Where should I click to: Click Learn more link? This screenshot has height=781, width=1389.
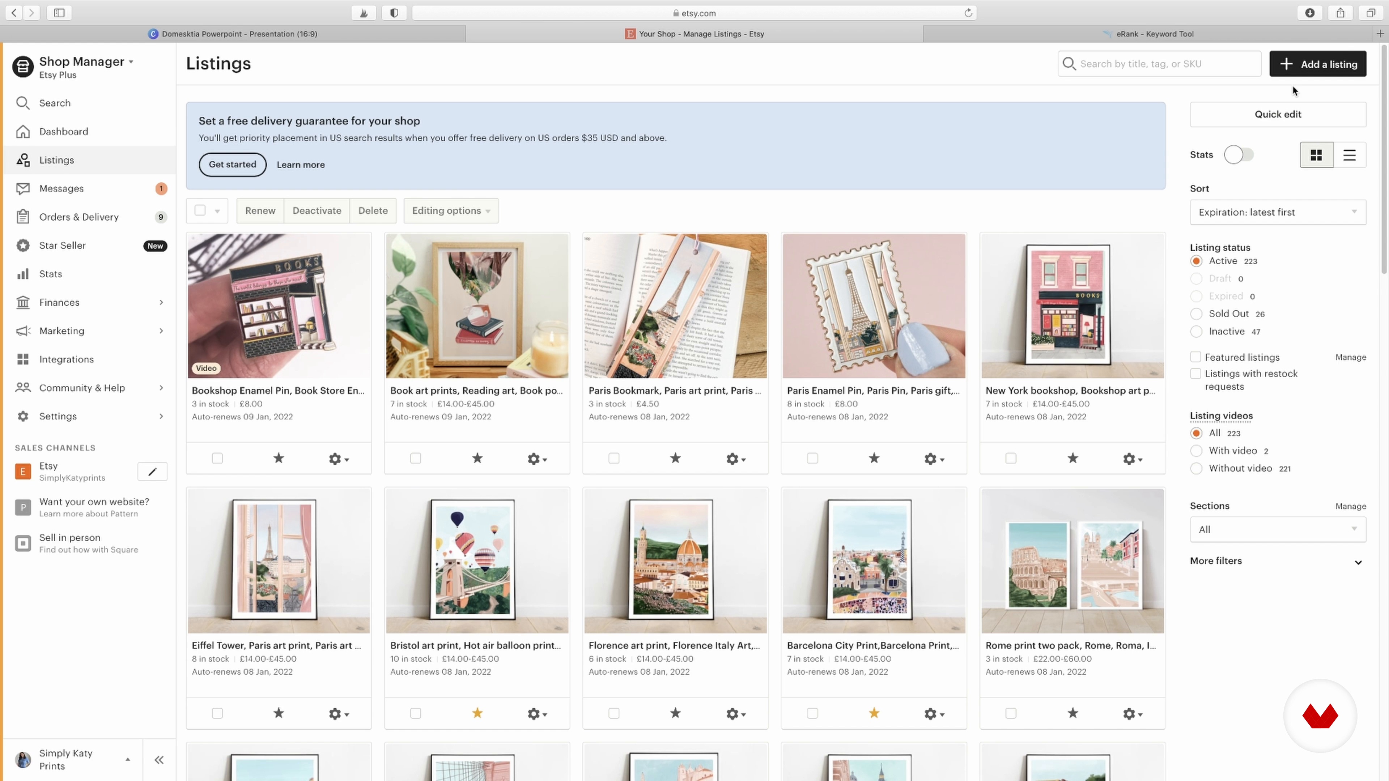pos(300,165)
